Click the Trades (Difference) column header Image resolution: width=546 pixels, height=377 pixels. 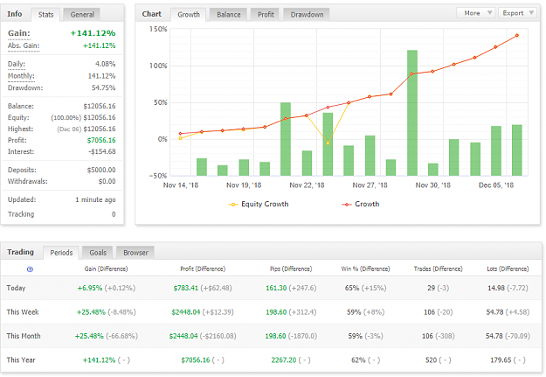pyautogui.click(x=438, y=269)
